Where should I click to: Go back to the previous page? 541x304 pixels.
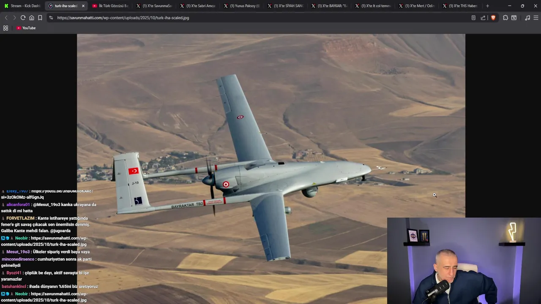pyautogui.click(x=6, y=18)
